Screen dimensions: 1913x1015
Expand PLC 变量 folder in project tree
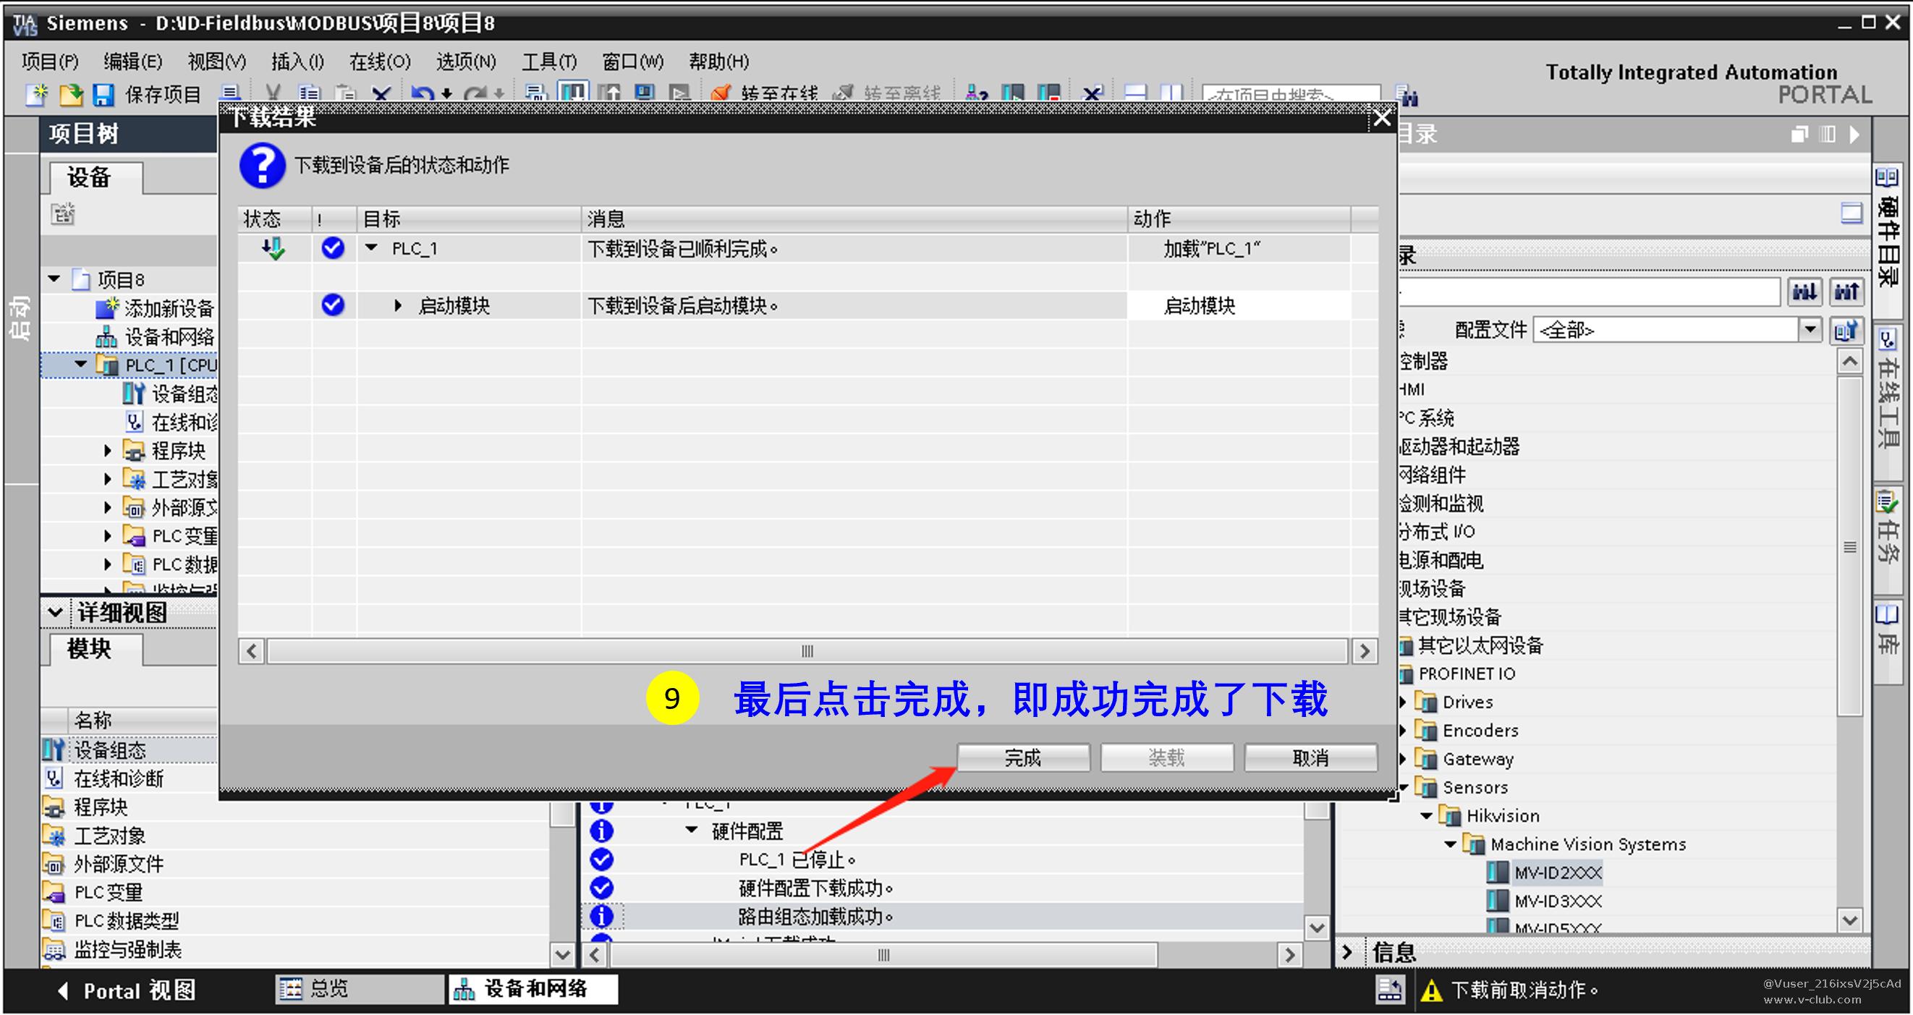point(108,536)
